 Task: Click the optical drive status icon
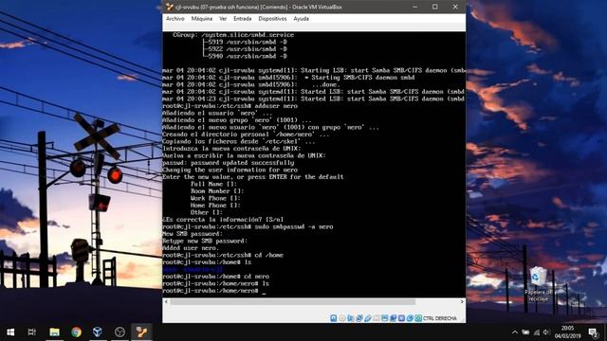[341, 318]
